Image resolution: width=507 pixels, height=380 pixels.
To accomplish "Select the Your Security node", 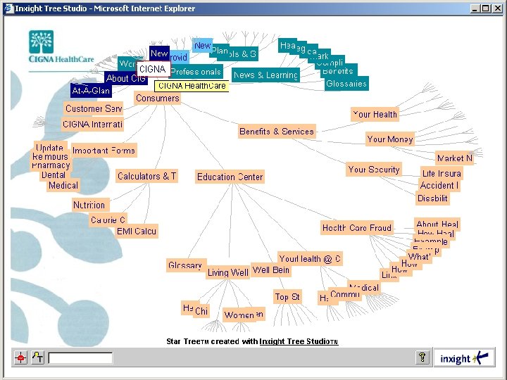I will tap(374, 170).
